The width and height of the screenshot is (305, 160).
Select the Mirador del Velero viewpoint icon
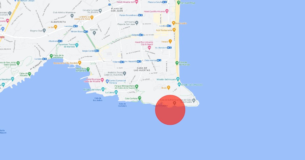coord(103,89)
